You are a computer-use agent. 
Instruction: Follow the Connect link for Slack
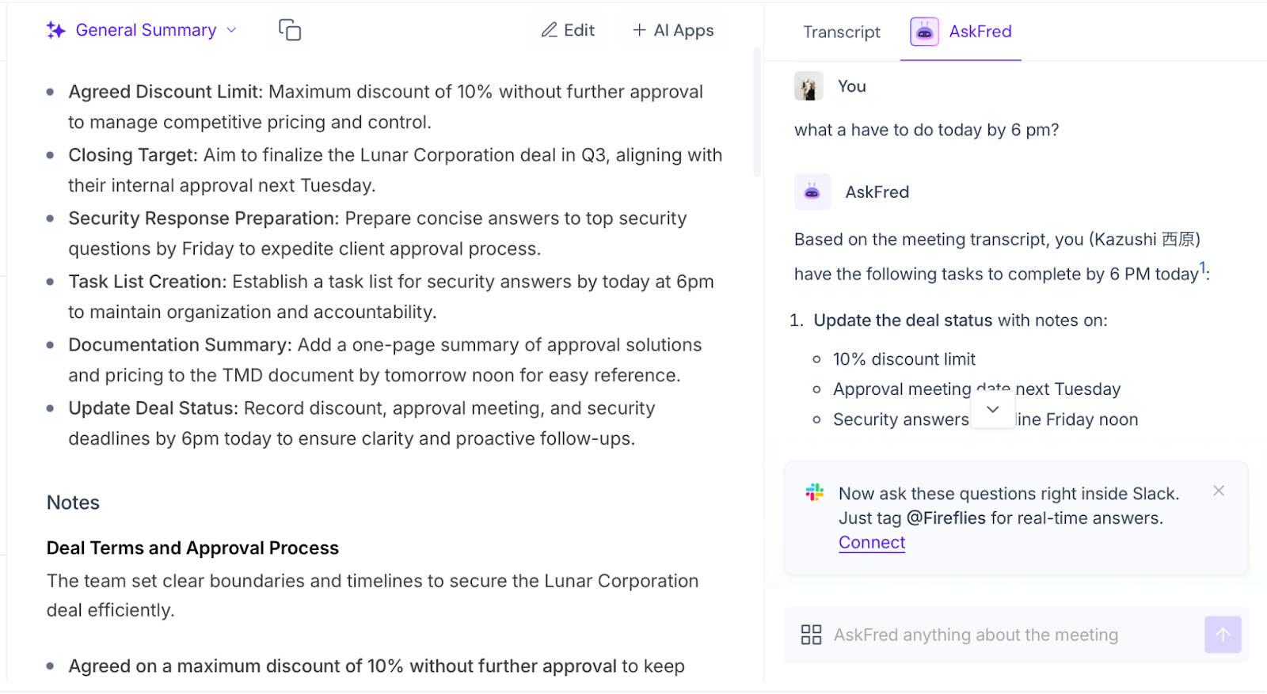pos(872,543)
